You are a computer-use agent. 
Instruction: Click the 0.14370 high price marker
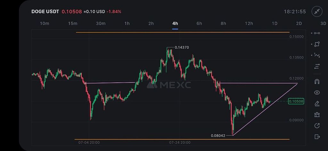[182, 47]
